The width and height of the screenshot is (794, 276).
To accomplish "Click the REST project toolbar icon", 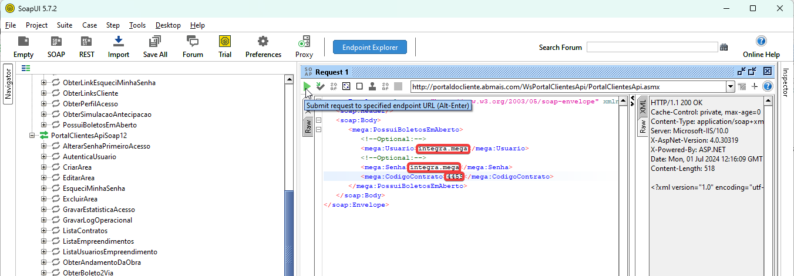I will click(87, 47).
